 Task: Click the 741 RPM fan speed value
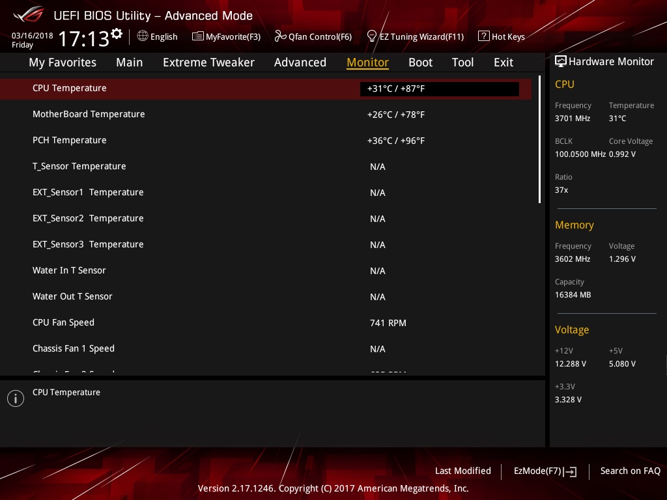388,323
